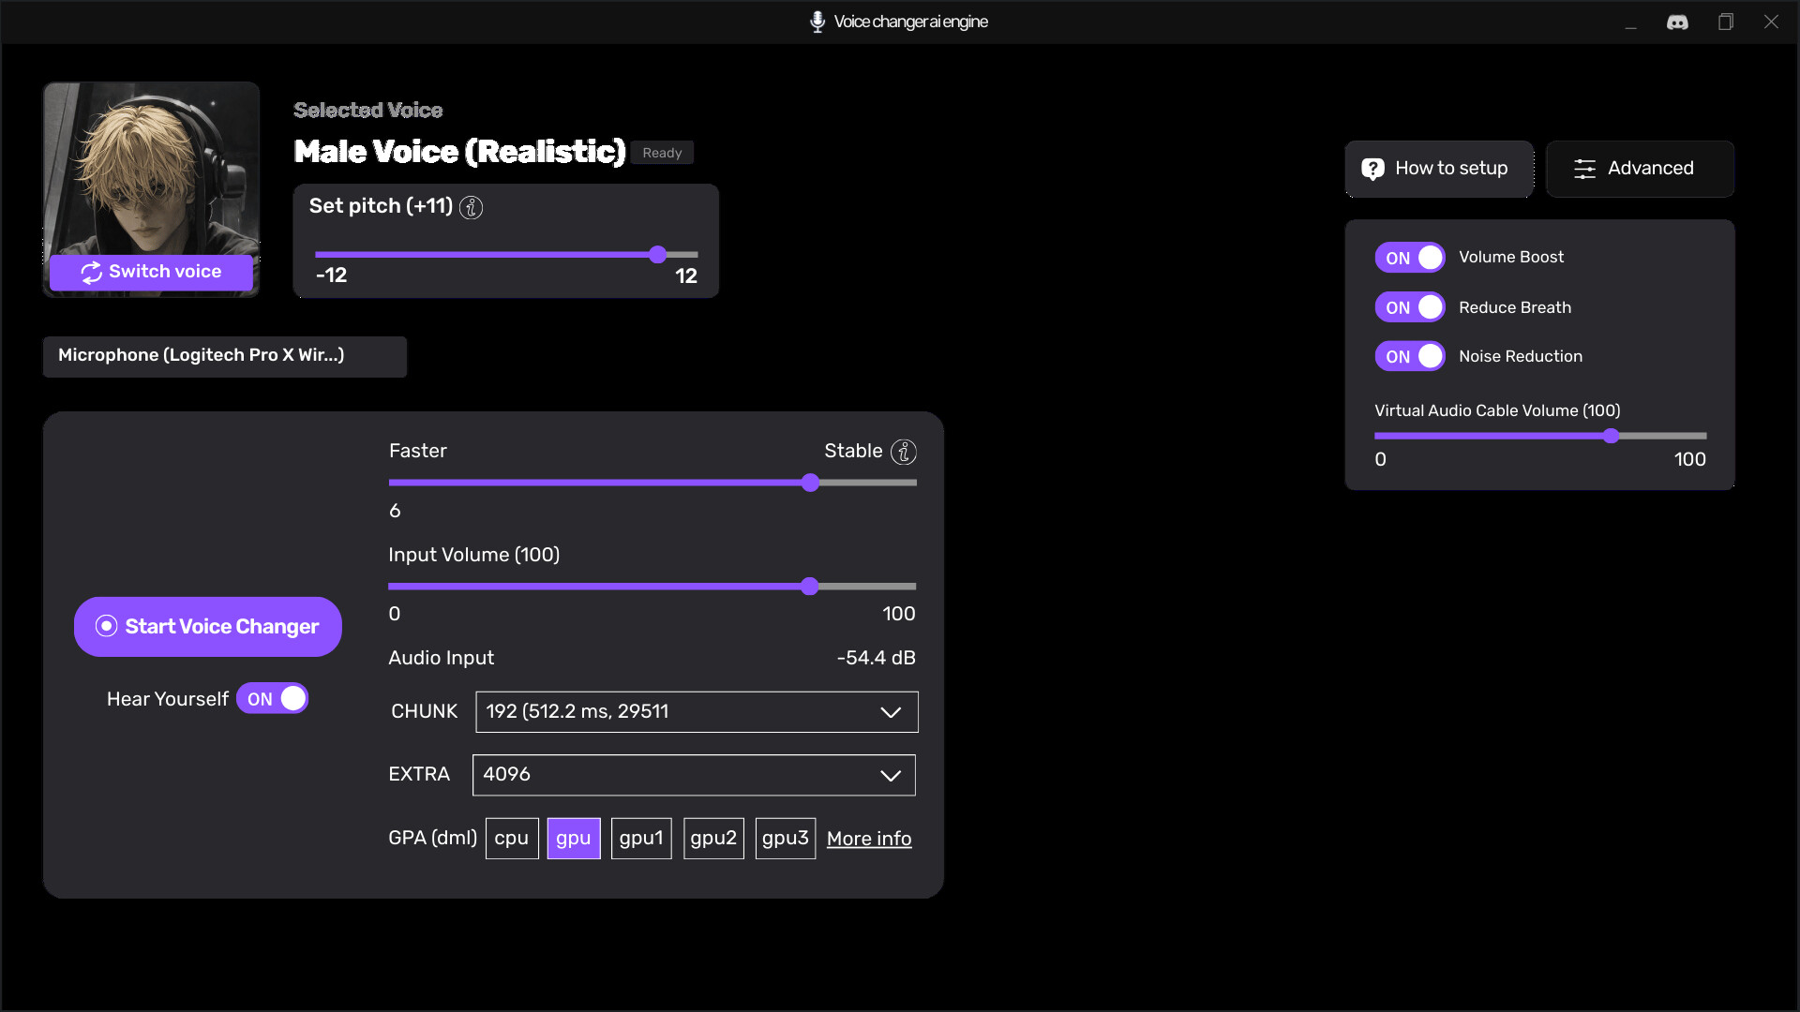Open the More info link
This screenshot has height=1012, width=1800.
868,839
